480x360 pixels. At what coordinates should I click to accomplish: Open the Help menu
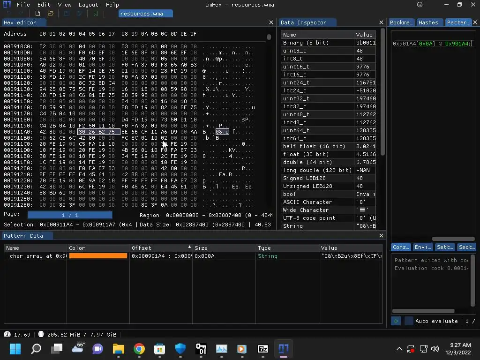click(112, 5)
